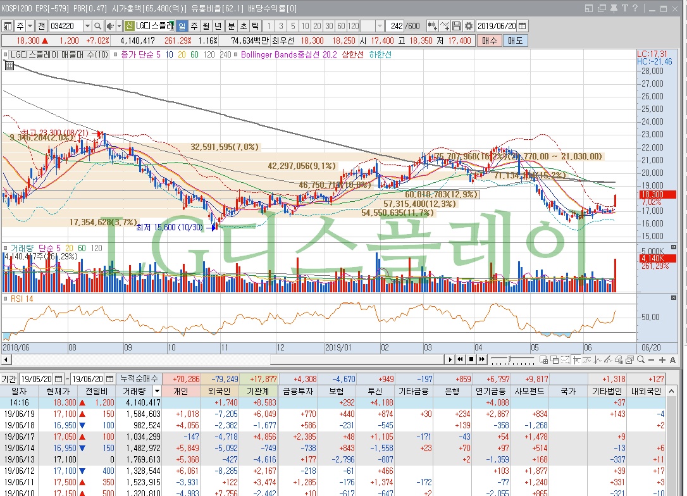Click the candlestick add-indicator icon
This screenshot has width=687, height=496.
point(432,27)
